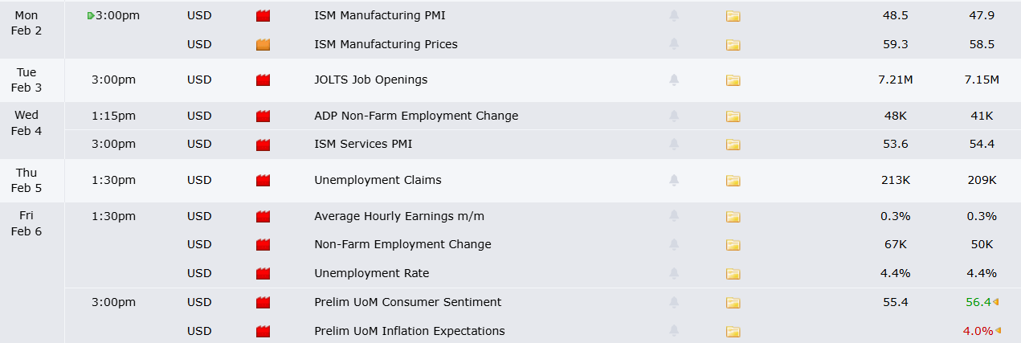The height and width of the screenshot is (343, 1021).
Task: Click the green arrow beside Monday 3:00pm
Action: click(x=91, y=16)
